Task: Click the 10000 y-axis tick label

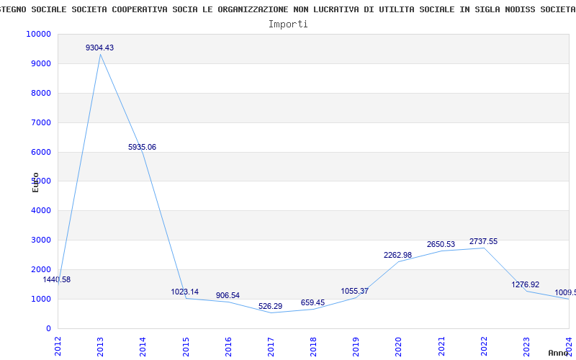Action: click(x=38, y=34)
